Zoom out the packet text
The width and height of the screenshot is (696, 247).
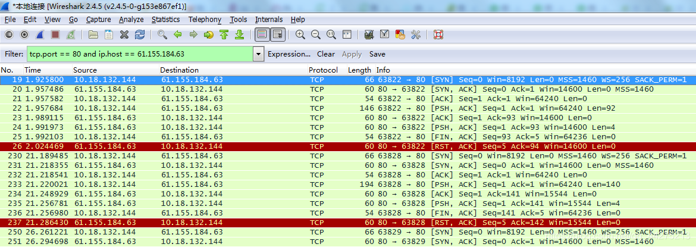point(316,34)
